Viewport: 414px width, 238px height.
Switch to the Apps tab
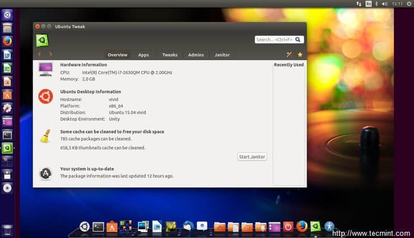143,55
